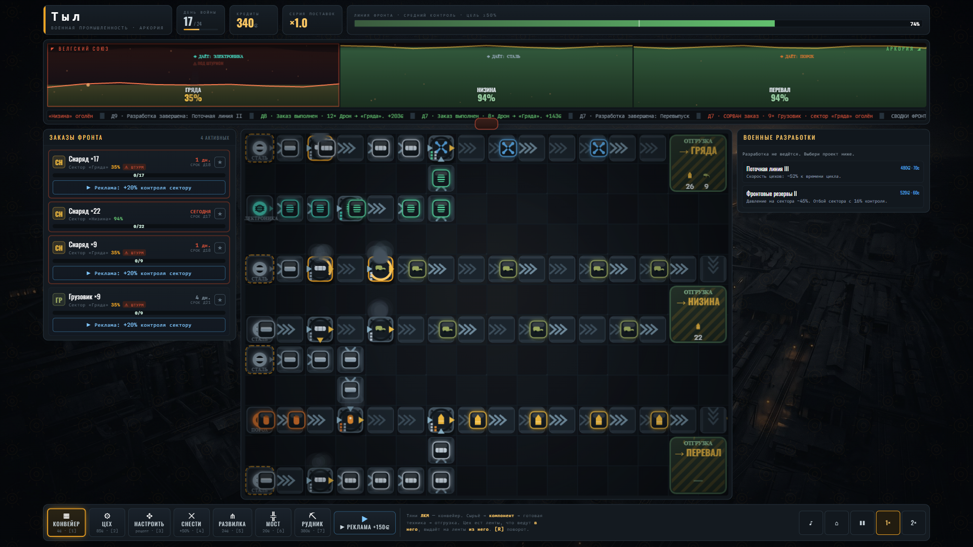Screen dimensions: 973x547
Task: Pick the Развилка splitter tool
Action: [x=232, y=523]
